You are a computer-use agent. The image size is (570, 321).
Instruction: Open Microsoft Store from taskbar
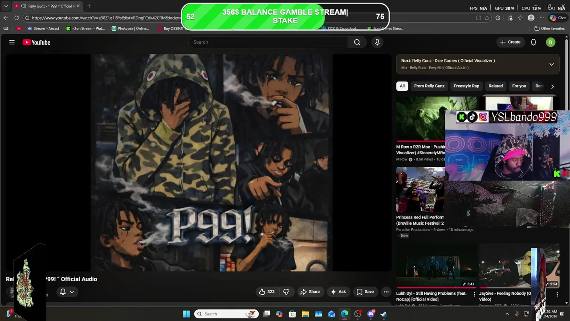tap(293, 314)
